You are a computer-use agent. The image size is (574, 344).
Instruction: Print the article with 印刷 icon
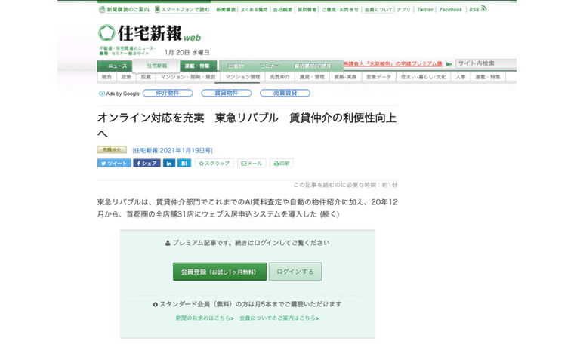pos(281,163)
